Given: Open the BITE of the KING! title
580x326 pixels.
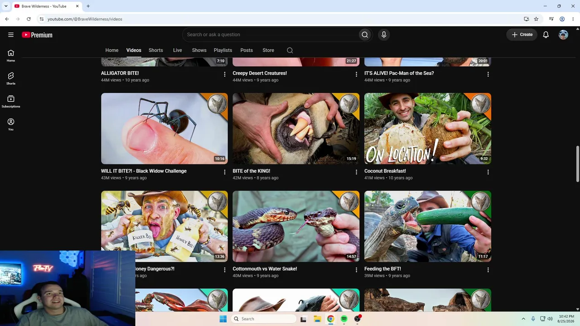Looking at the screenshot, I should 251,171.
